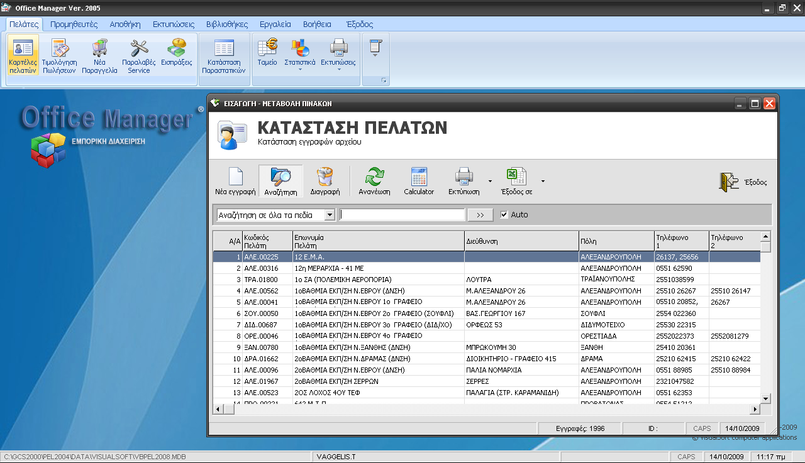Click vertical scrollbar down arrow in table
805x463 pixels.
point(765,398)
